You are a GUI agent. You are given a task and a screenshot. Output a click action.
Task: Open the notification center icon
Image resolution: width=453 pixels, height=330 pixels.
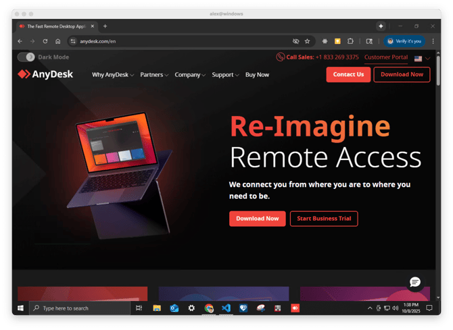(x=429, y=308)
